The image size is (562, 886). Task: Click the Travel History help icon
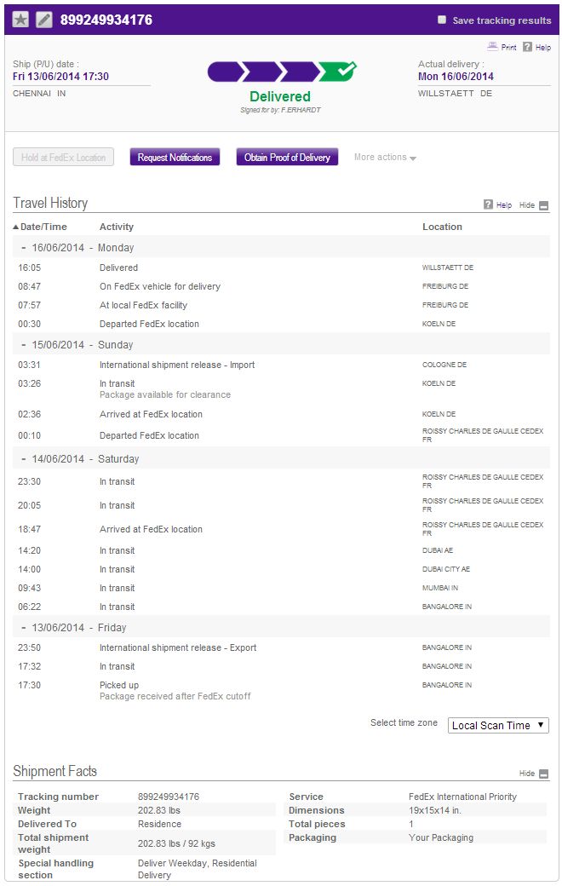(488, 205)
